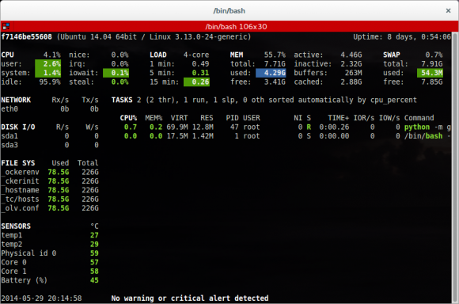Click the 1 min load 0.49 value
Viewport: 459px width, 304px height.
[x=200, y=64]
